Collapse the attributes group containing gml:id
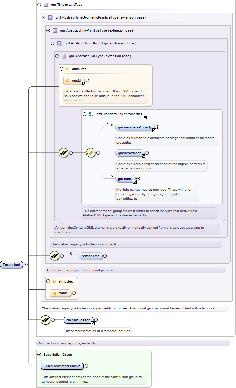236x388 pixels. [61, 69]
